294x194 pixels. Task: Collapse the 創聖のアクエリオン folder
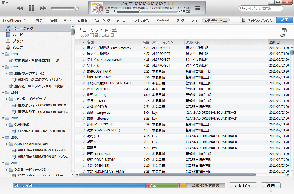coord(7,73)
